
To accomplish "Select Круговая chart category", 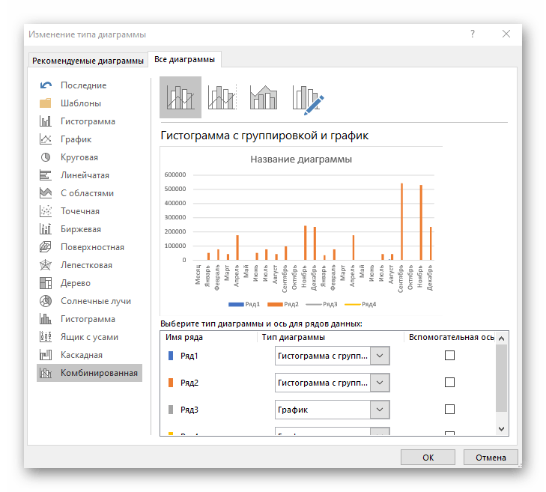I will [x=89, y=157].
